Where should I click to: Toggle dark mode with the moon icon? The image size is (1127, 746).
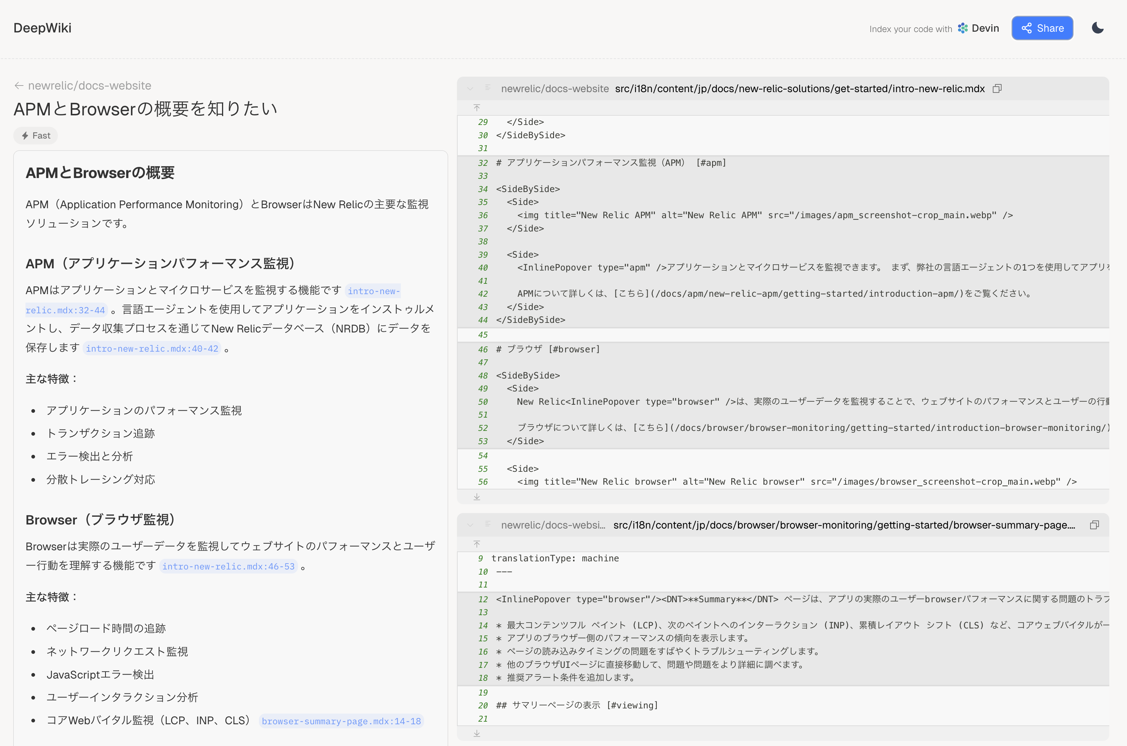click(1098, 28)
